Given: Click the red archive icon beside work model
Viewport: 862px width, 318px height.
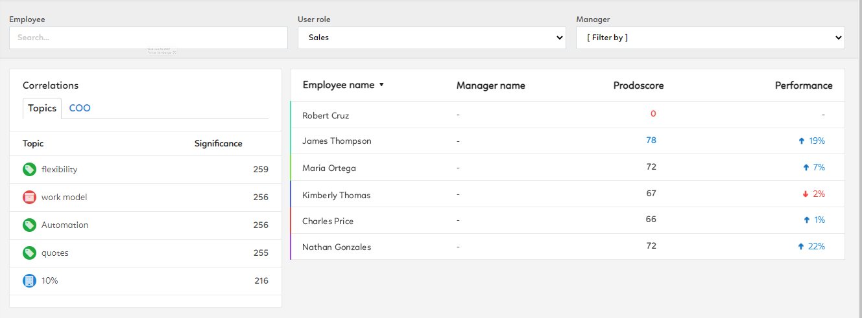Looking at the screenshot, I should tap(29, 197).
